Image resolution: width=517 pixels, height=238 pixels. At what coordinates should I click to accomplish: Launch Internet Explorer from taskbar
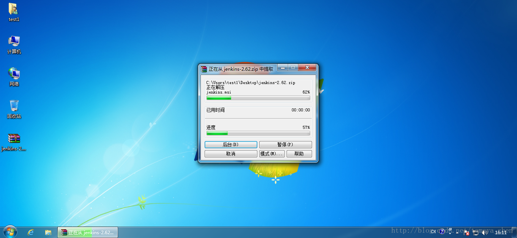[x=31, y=232]
